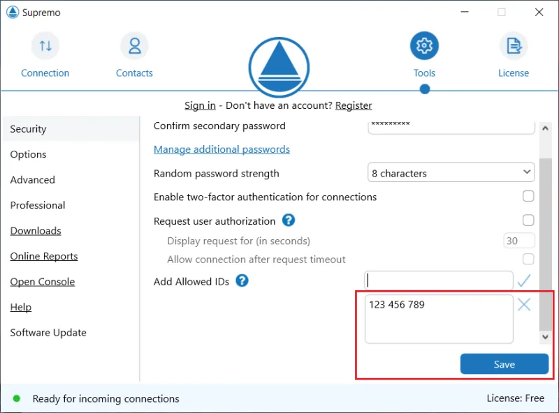The height and width of the screenshot is (413, 559).
Task: Close the Supremo window
Action: 539,12
